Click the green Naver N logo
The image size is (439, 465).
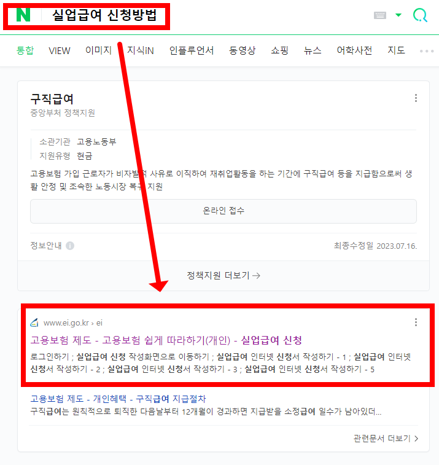point(23,15)
